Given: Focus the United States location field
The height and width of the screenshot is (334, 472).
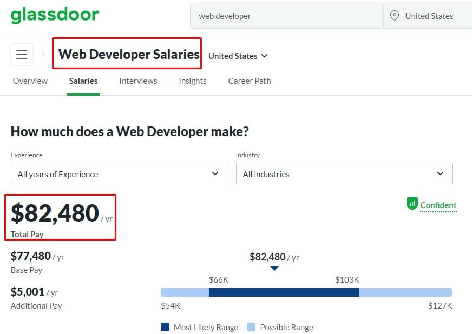Looking at the screenshot, I should 428,16.
